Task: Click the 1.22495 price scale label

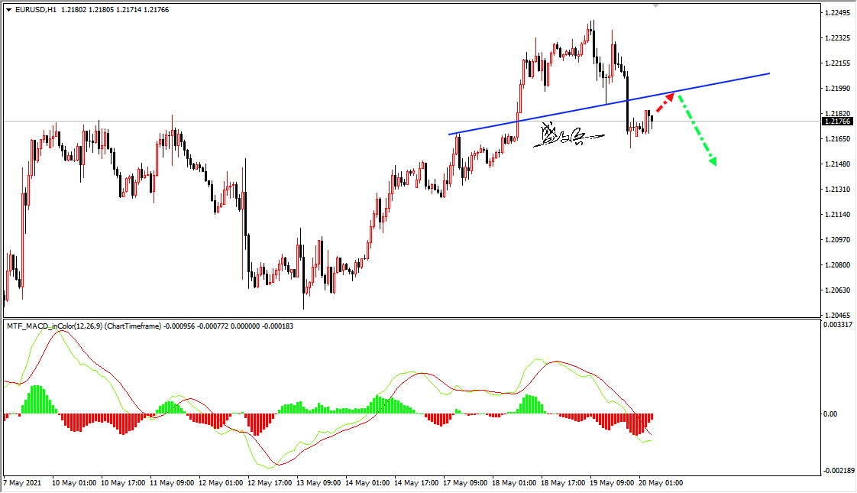Action: 837,13
